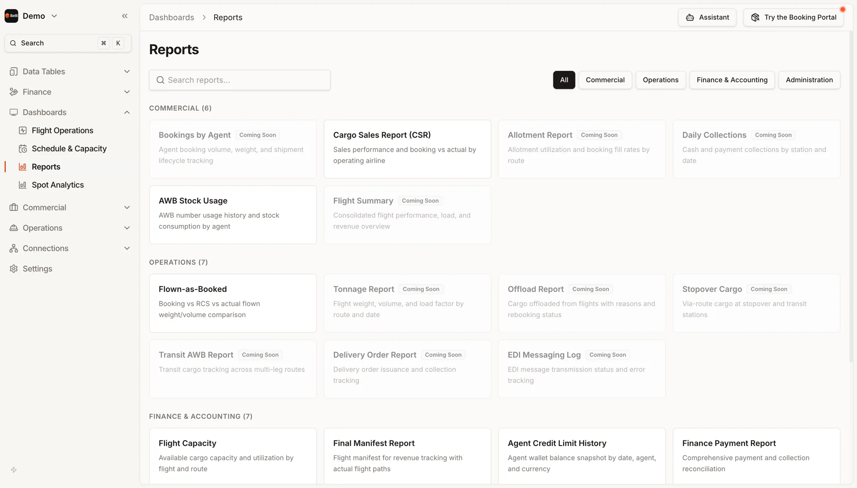Viewport: 857px width, 488px height.
Task: Expand the Commercial section chevron
Action: [127, 207]
